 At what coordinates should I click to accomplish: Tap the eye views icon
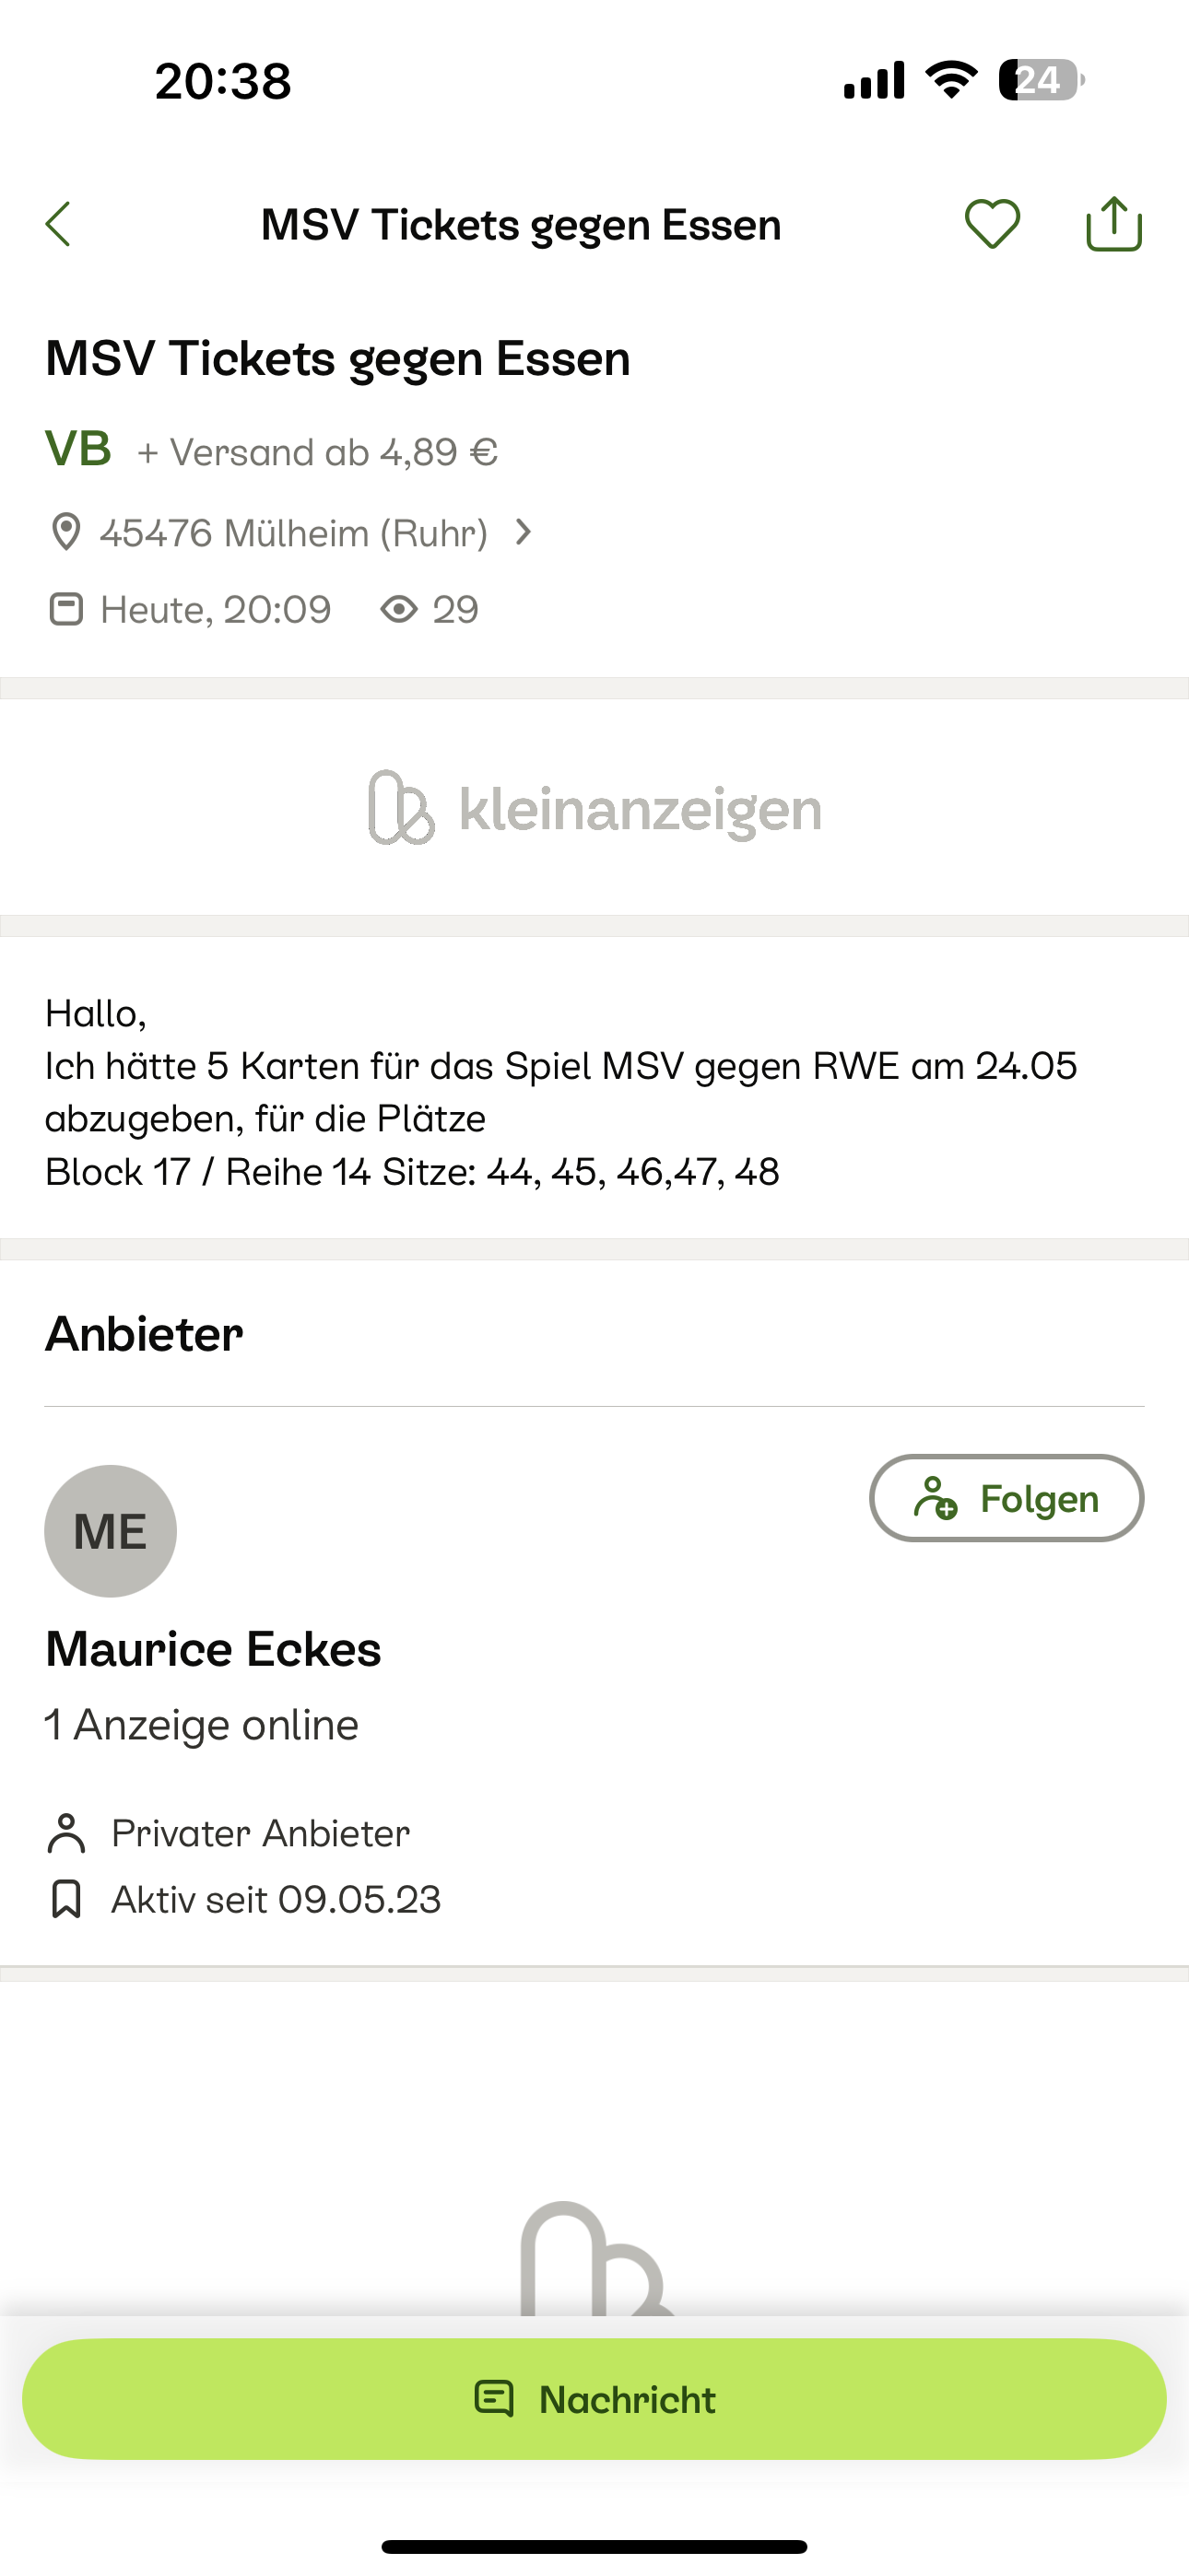click(398, 609)
